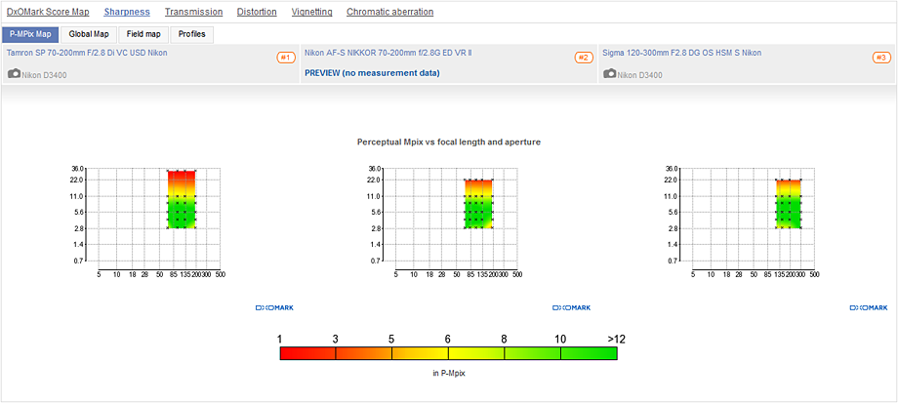Open the DxOMark Score Map tab
898x403 pixels.
pyautogui.click(x=48, y=12)
